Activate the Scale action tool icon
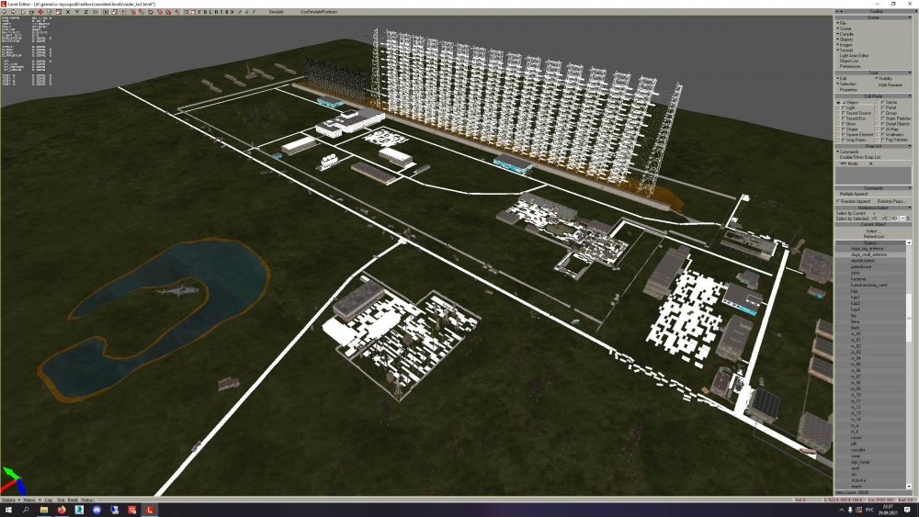This screenshot has height=517, width=919. coord(59,12)
